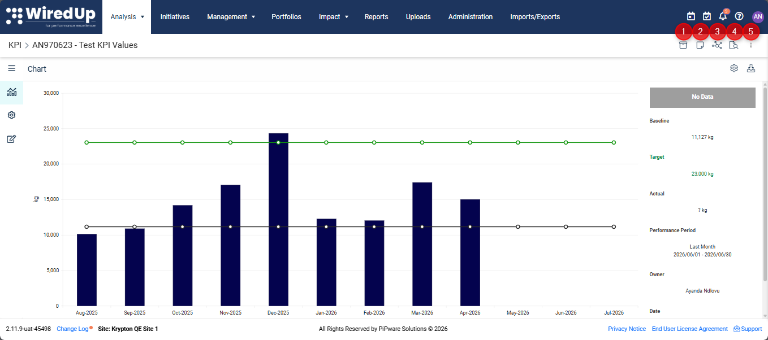This screenshot has width=768, height=340.
Task: Open the three-dot more options menu
Action: (x=751, y=45)
